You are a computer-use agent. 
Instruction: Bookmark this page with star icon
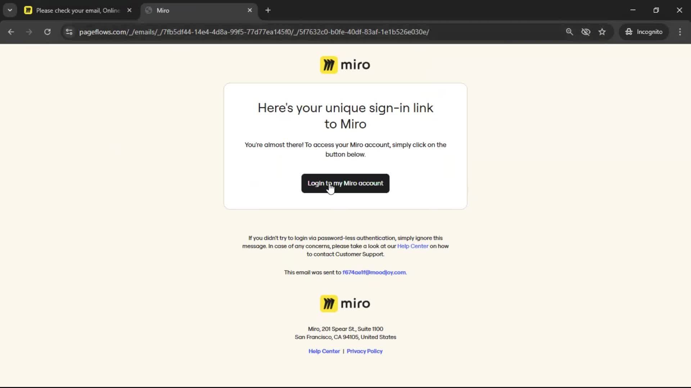[x=602, y=32]
